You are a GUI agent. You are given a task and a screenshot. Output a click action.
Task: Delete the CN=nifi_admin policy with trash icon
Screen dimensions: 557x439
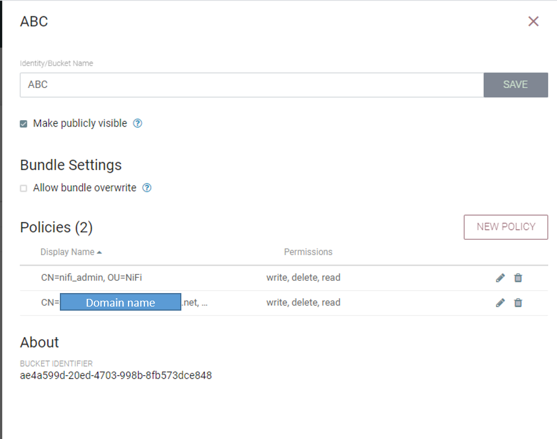tap(518, 278)
